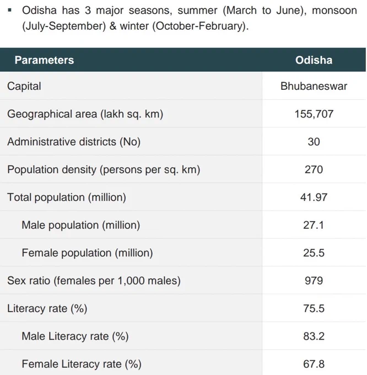Click the Female population value 25.5
The height and width of the screenshot is (375, 367).
pyautogui.click(x=314, y=253)
